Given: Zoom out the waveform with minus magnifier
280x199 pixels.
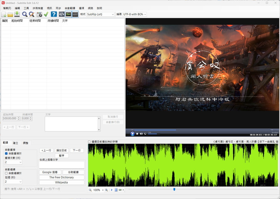Looking at the screenshot, I should coord(90,190).
